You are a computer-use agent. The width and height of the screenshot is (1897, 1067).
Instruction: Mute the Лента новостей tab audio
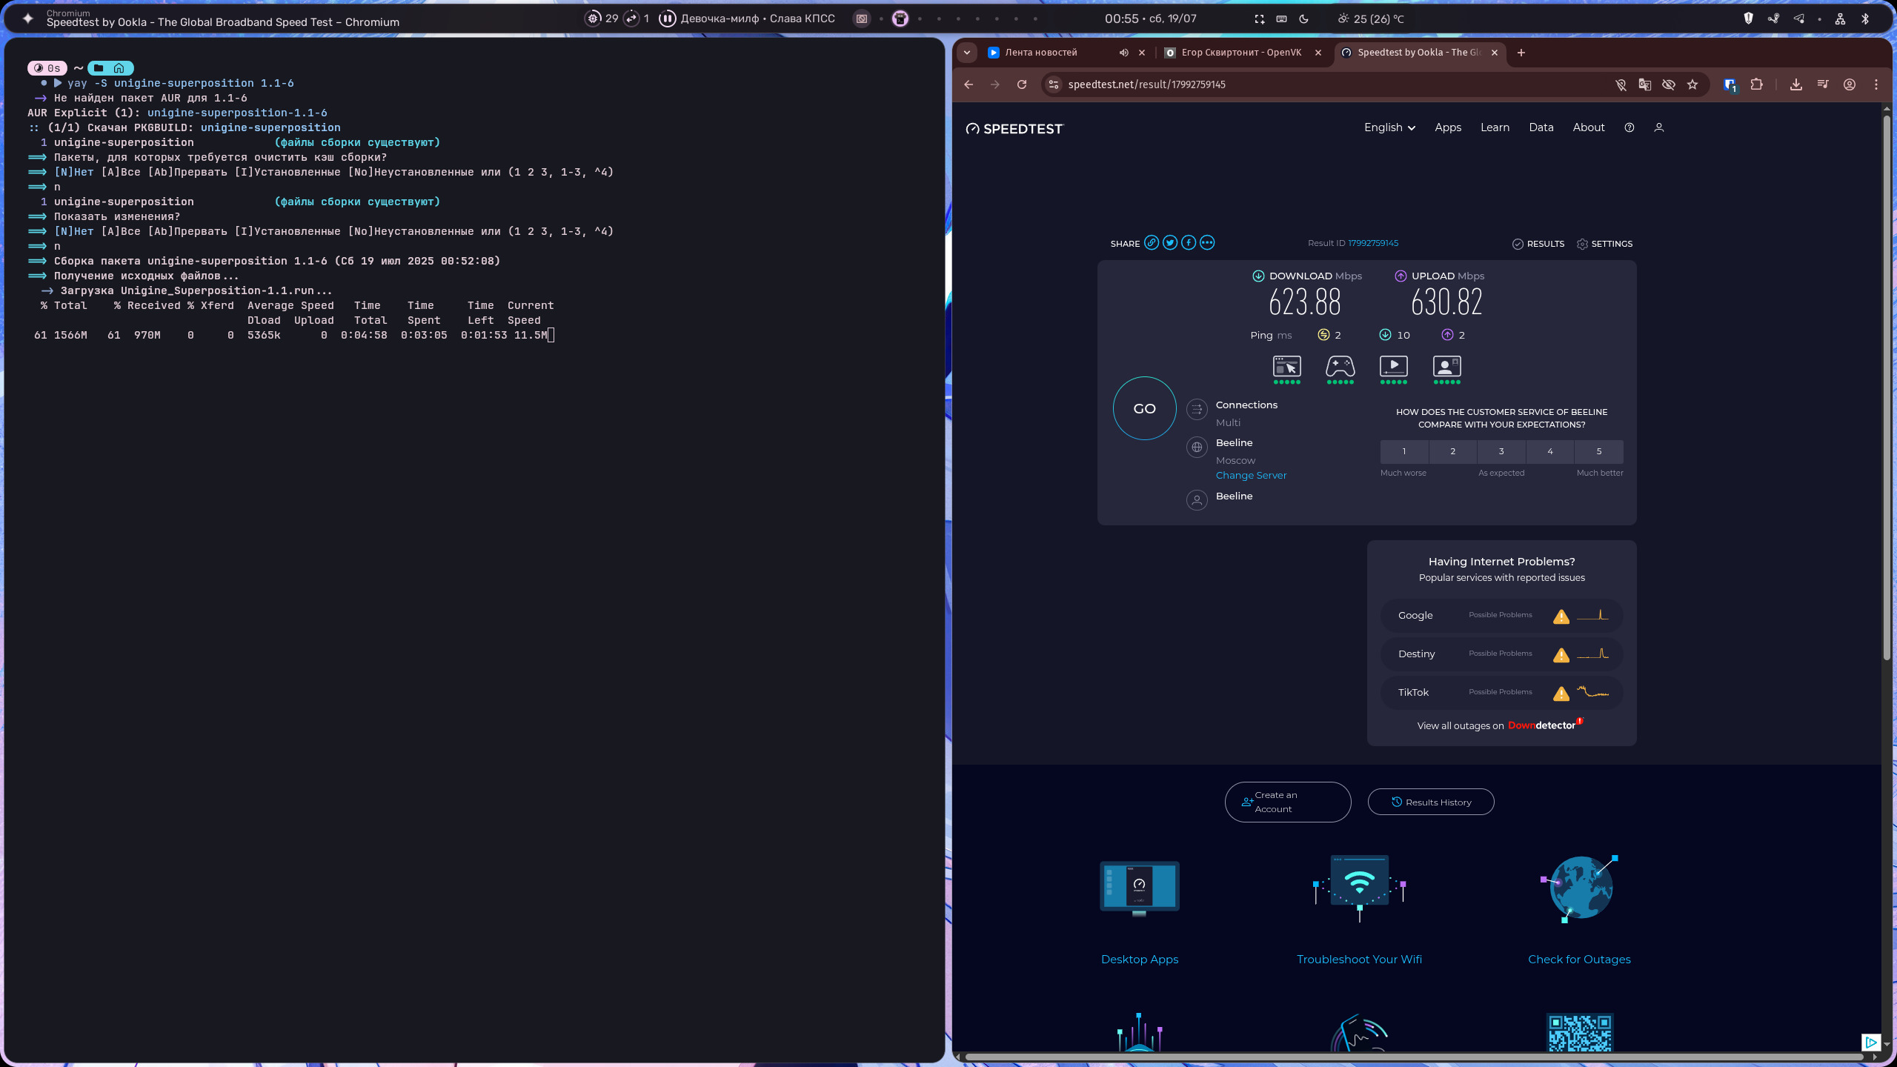point(1123,53)
